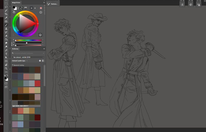Screen dimensions: 206x132
Task: Pick a color inside the MagicPicker triangle
Action: click(x=25, y=24)
